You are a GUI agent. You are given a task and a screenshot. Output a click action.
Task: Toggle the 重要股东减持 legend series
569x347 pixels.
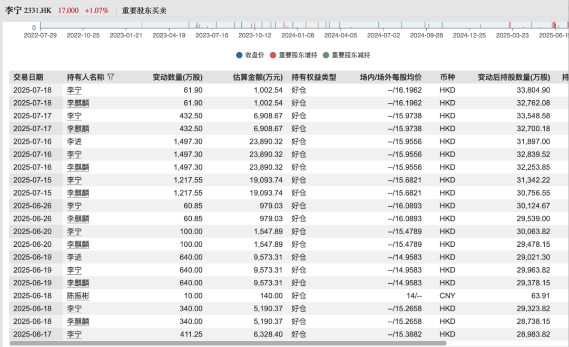pos(347,55)
